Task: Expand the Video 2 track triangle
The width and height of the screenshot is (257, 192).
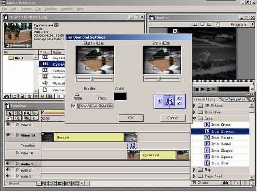Action: (x=17, y=125)
